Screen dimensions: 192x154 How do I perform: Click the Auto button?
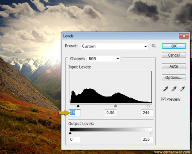174,66
